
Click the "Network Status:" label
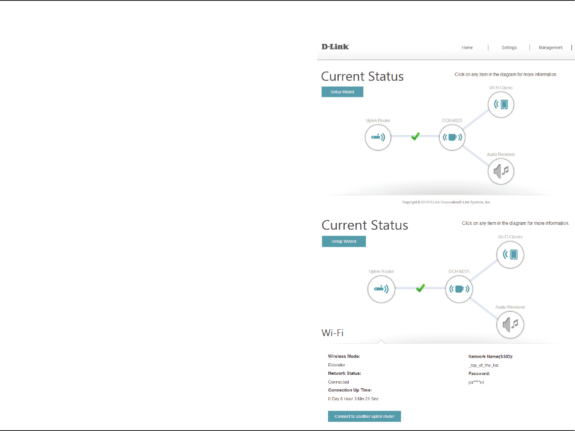344,373
